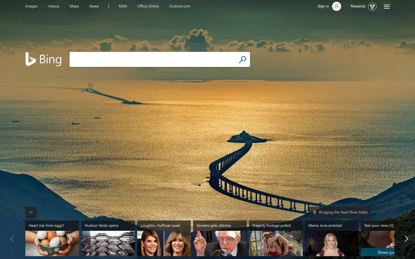Viewport: 415px width, 259px height.
Task: Click the Sign in text
Action: [x=323, y=6]
